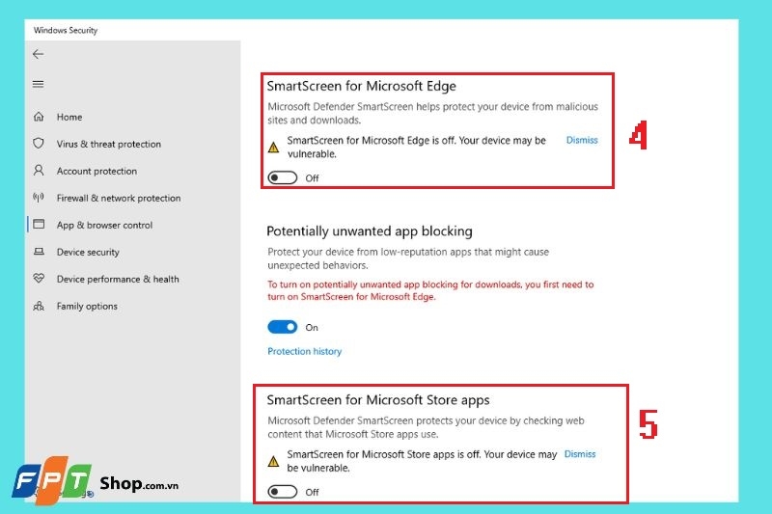
Task: Click warning triangle for Microsoft Store apps
Action: click(x=273, y=461)
